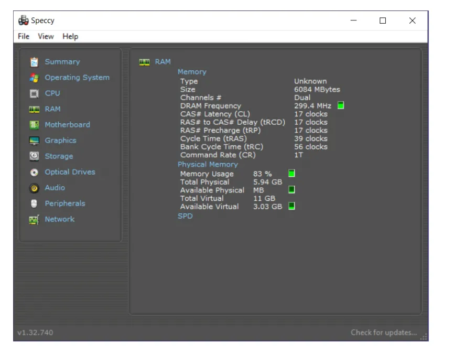
Task: Click the RAM stick icon in sidebar
Action: coord(34,109)
